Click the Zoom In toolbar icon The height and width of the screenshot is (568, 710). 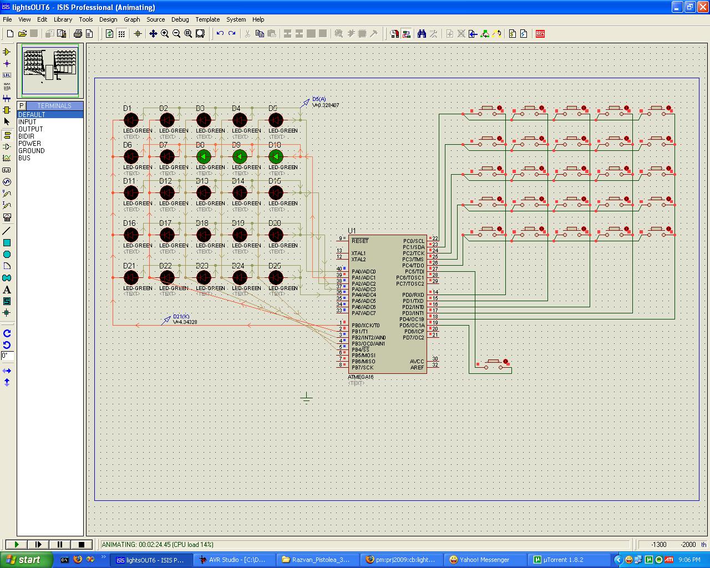[x=165, y=33]
